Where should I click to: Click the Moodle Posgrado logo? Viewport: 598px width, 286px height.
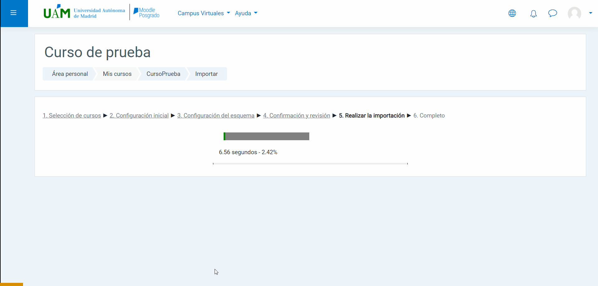pos(146,13)
